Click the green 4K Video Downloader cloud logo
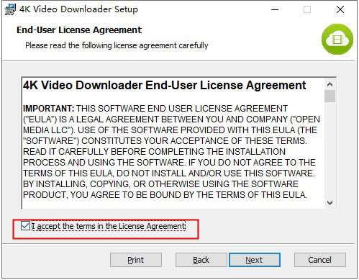Image resolution: width=359 pixels, height=280 pixels. 337,39
